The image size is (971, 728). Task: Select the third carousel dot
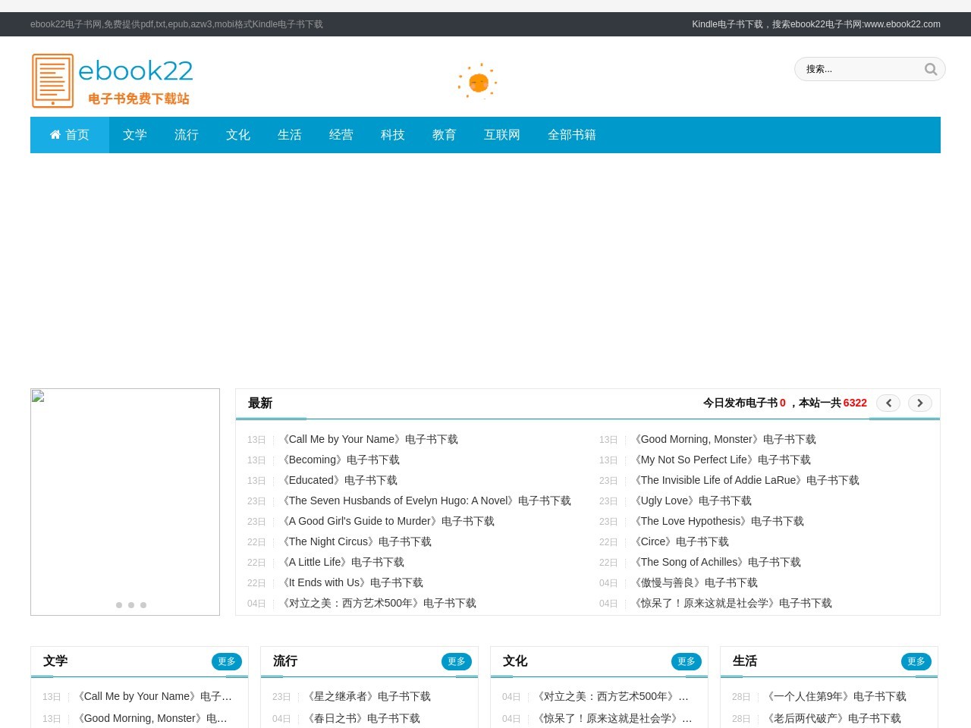143,604
